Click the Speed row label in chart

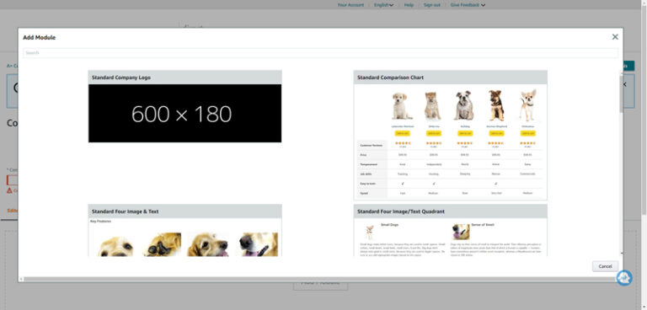coord(364,193)
